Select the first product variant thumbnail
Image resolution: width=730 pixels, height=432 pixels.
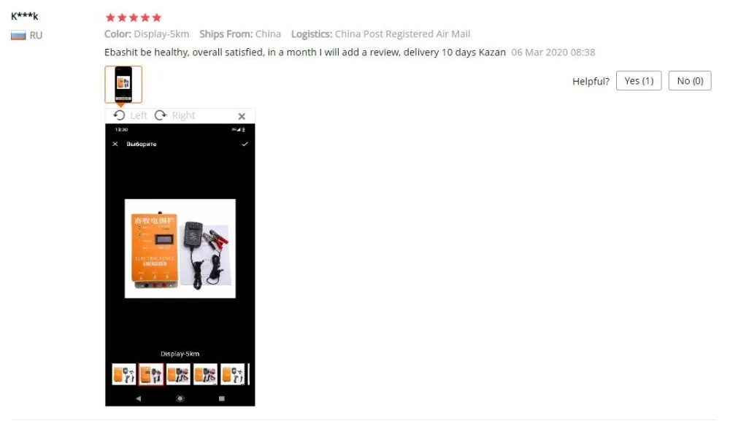tap(124, 374)
